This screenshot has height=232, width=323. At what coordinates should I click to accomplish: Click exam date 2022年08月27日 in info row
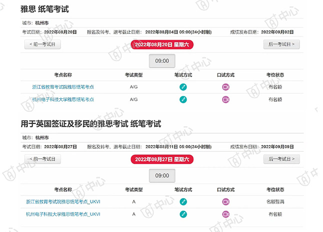60,147
